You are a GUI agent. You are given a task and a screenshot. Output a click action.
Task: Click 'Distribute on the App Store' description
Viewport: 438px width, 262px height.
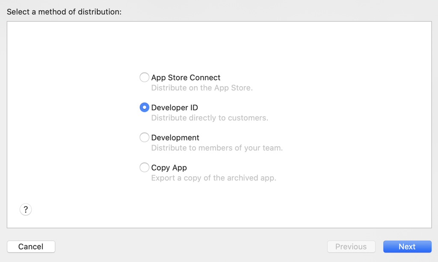[202, 88]
